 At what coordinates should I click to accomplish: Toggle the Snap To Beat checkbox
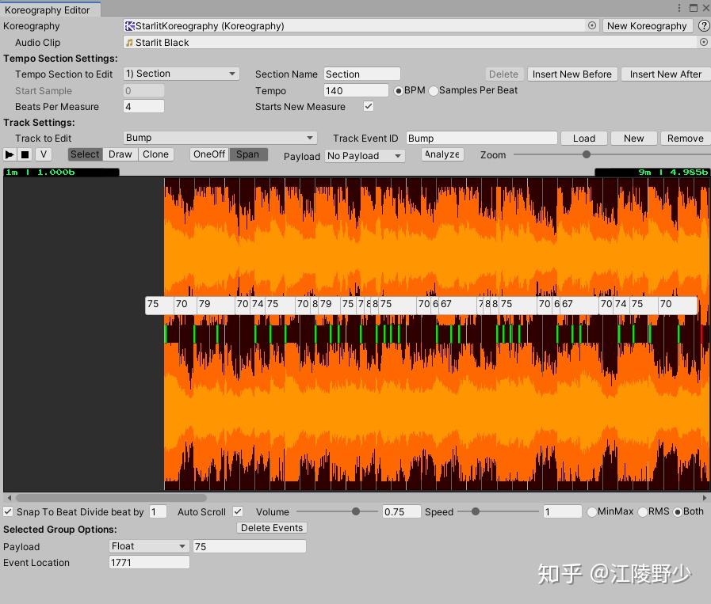pyautogui.click(x=8, y=511)
